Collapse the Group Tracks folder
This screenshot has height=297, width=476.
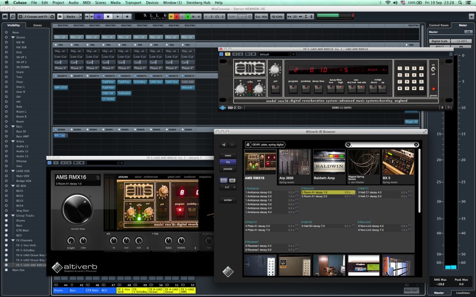[13, 215]
